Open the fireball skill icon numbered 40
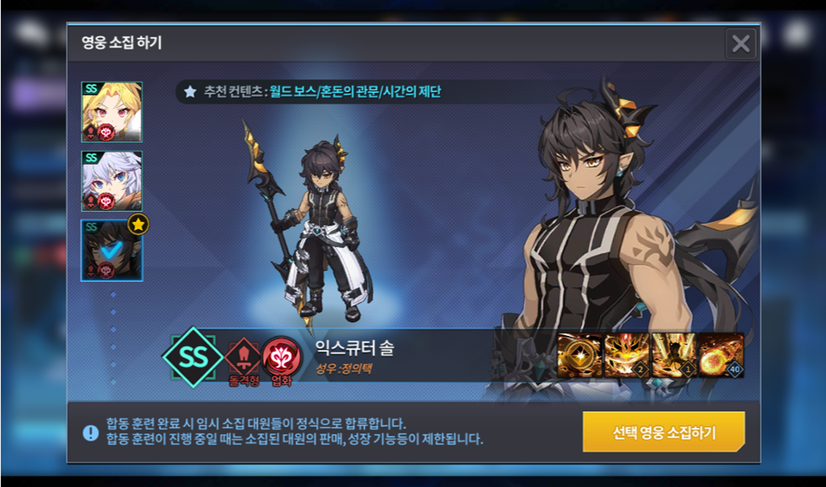The width and height of the screenshot is (826, 487). [x=721, y=355]
